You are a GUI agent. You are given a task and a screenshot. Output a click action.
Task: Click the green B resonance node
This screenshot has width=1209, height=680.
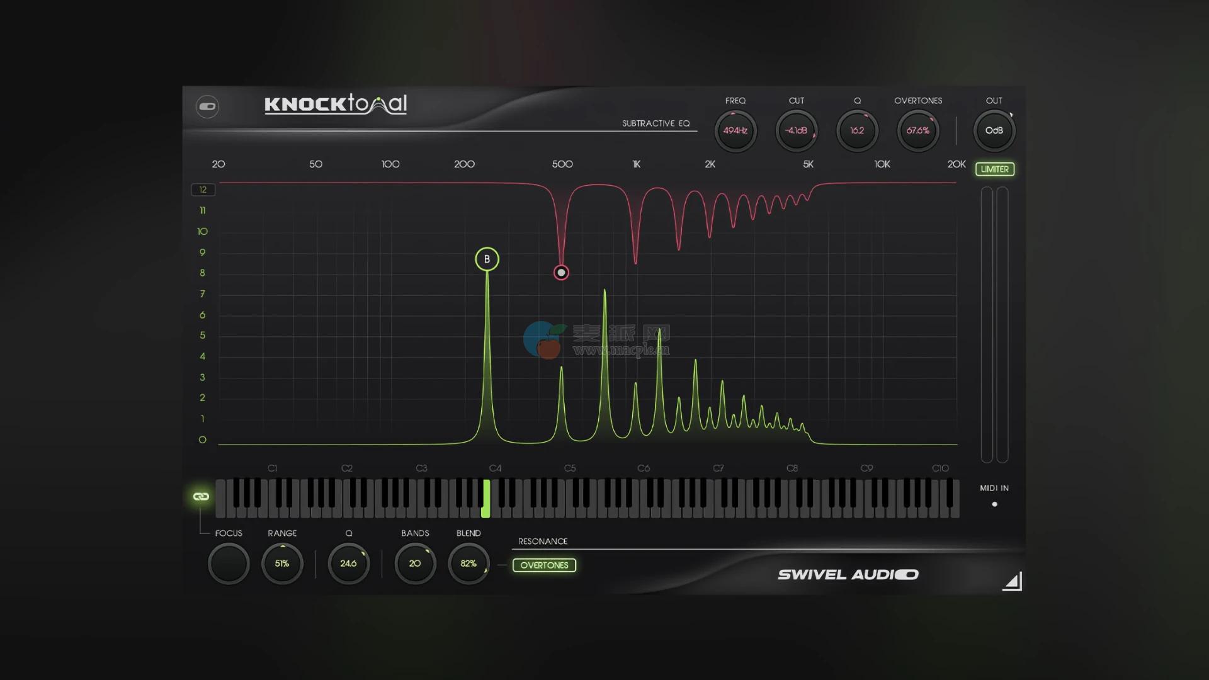pos(487,259)
